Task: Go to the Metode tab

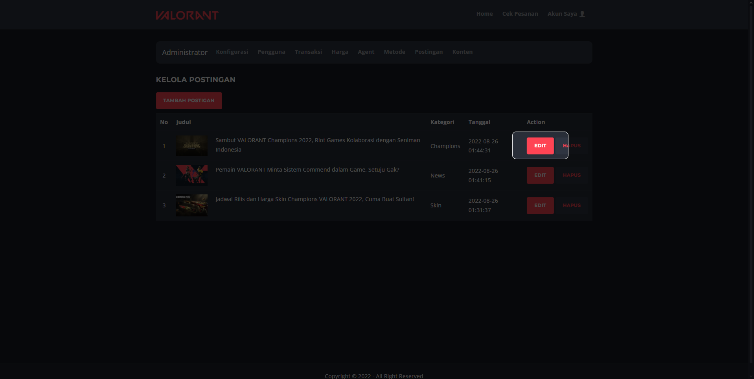Action: click(x=394, y=52)
